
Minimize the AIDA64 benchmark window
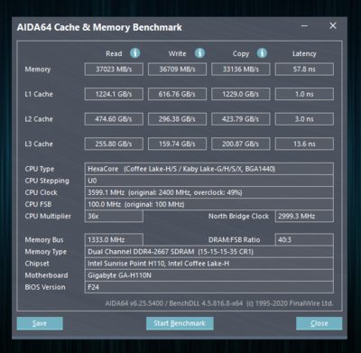304,25
